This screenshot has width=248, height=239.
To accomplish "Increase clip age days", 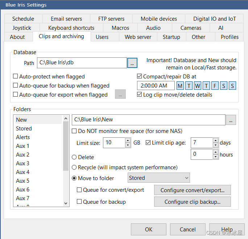I will (x=216, y=141).
